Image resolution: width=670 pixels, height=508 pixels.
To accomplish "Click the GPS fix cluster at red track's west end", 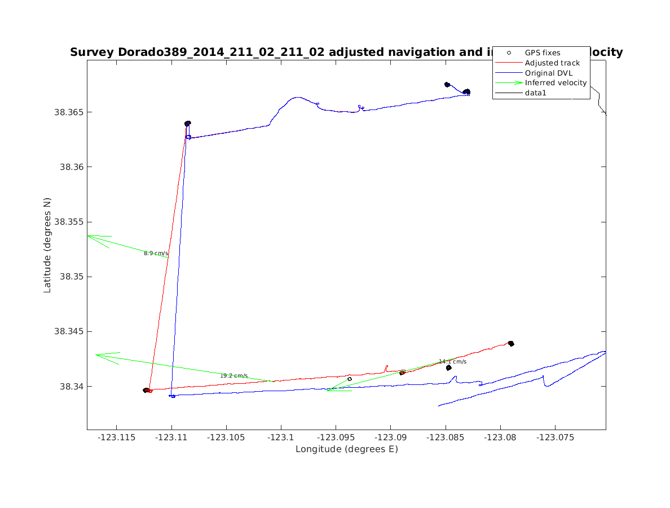I will [x=146, y=390].
